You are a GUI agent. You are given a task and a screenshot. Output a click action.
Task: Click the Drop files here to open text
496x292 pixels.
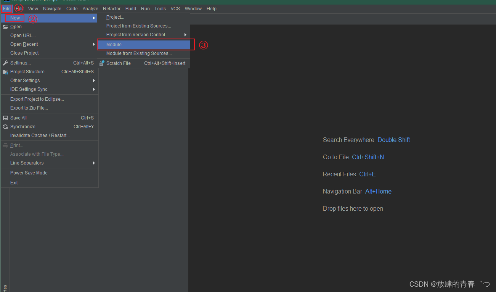tap(353, 209)
